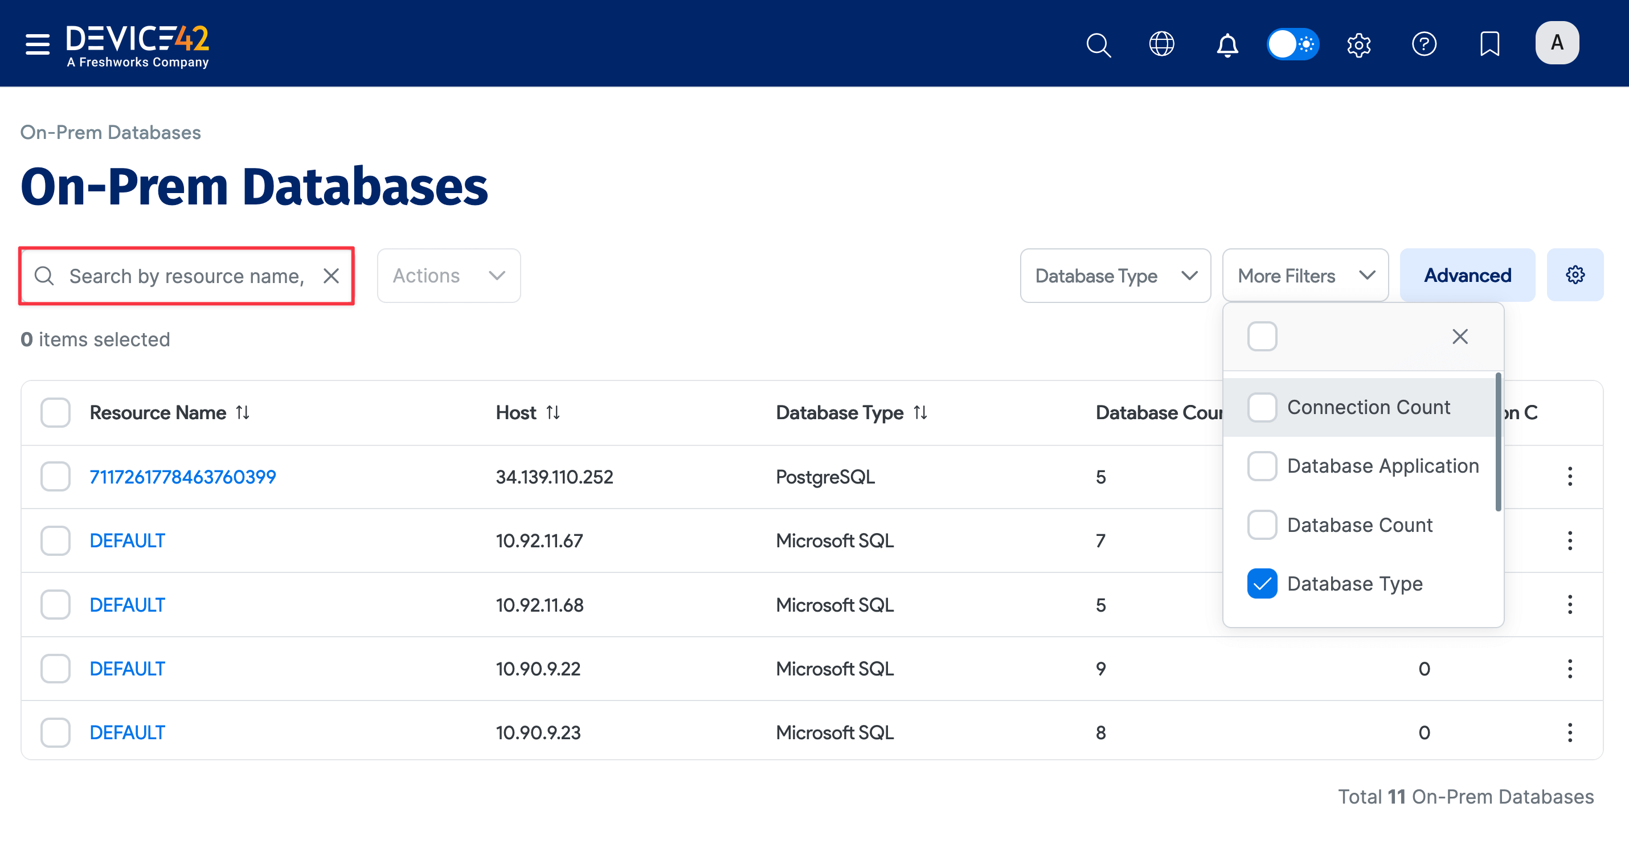Image resolution: width=1629 pixels, height=852 pixels.
Task: Clear the resource search field with the X
Action: pyautogui.click(x=332, y=276)
